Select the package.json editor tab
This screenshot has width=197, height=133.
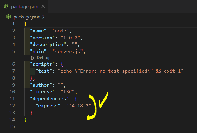point(24,6)
